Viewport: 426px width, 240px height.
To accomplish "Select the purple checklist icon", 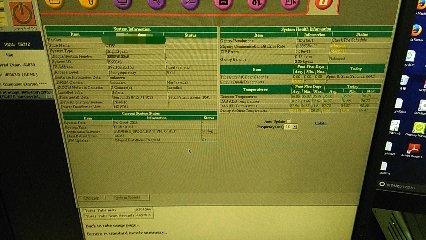I will click(190, 3).
